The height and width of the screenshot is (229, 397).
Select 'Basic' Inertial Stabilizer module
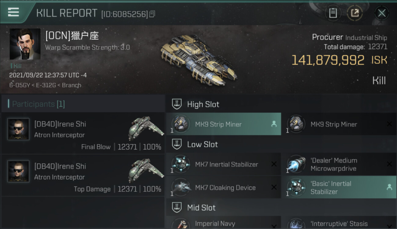pyautogui.click(x=339, y=187)
